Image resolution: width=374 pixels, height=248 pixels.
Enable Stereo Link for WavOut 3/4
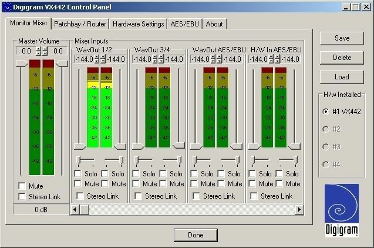coord(138,196)
